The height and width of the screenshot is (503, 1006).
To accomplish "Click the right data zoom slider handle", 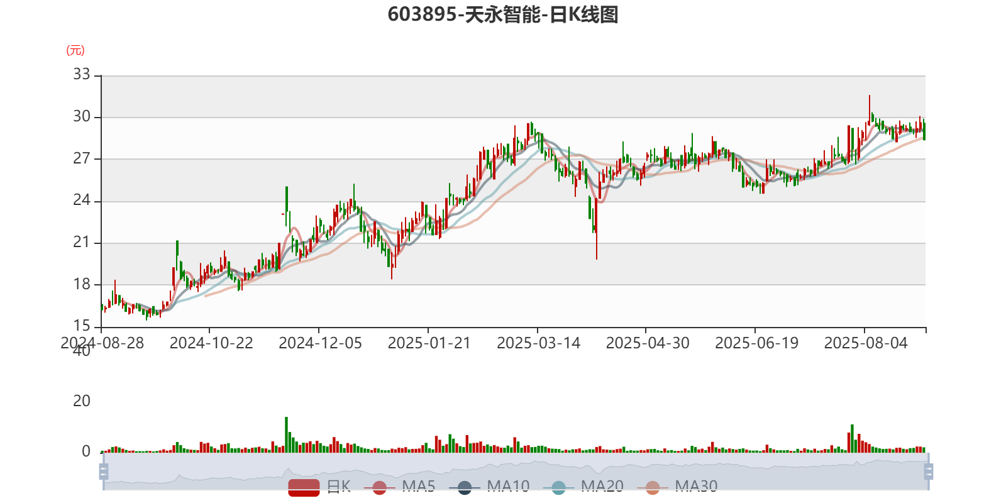I will tap(929, 471).
